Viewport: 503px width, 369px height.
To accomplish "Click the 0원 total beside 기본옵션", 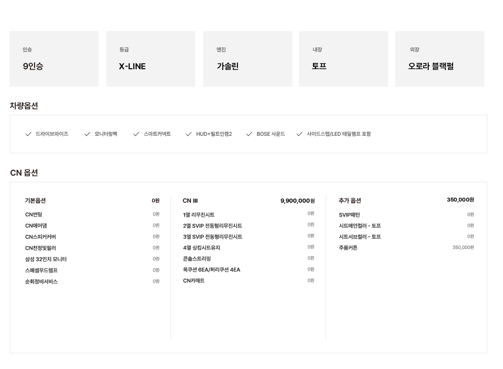I will [156, 201].
